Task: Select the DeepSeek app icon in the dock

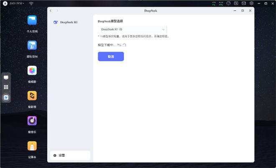Action: (x=6, y=97)
